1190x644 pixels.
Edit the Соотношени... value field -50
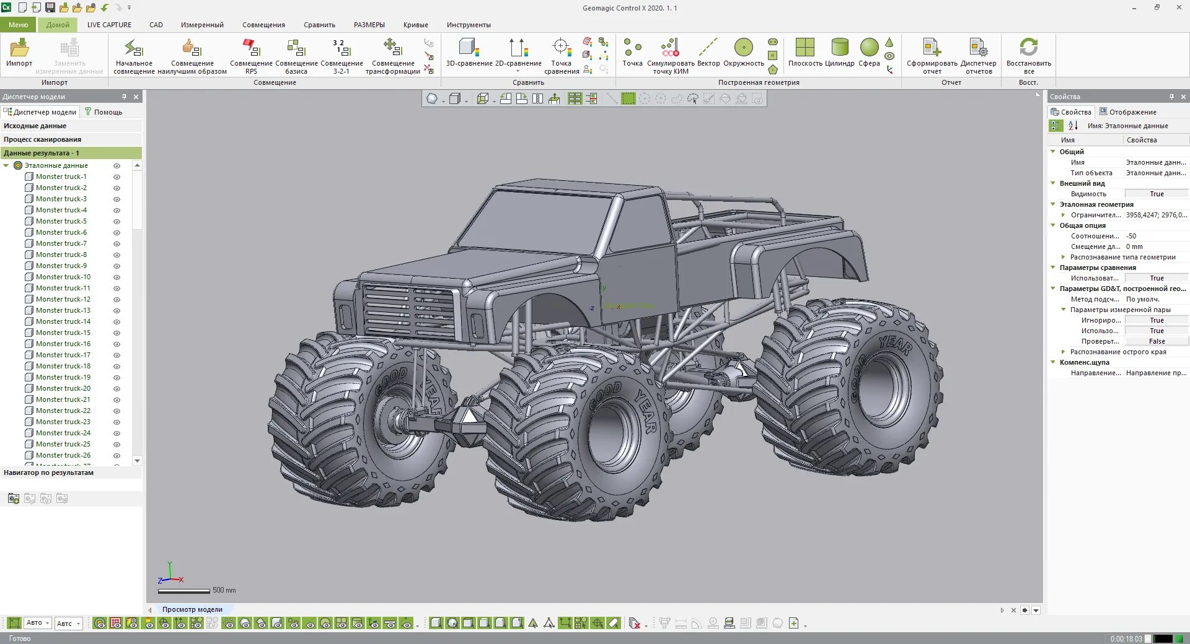pos(1157,236)
